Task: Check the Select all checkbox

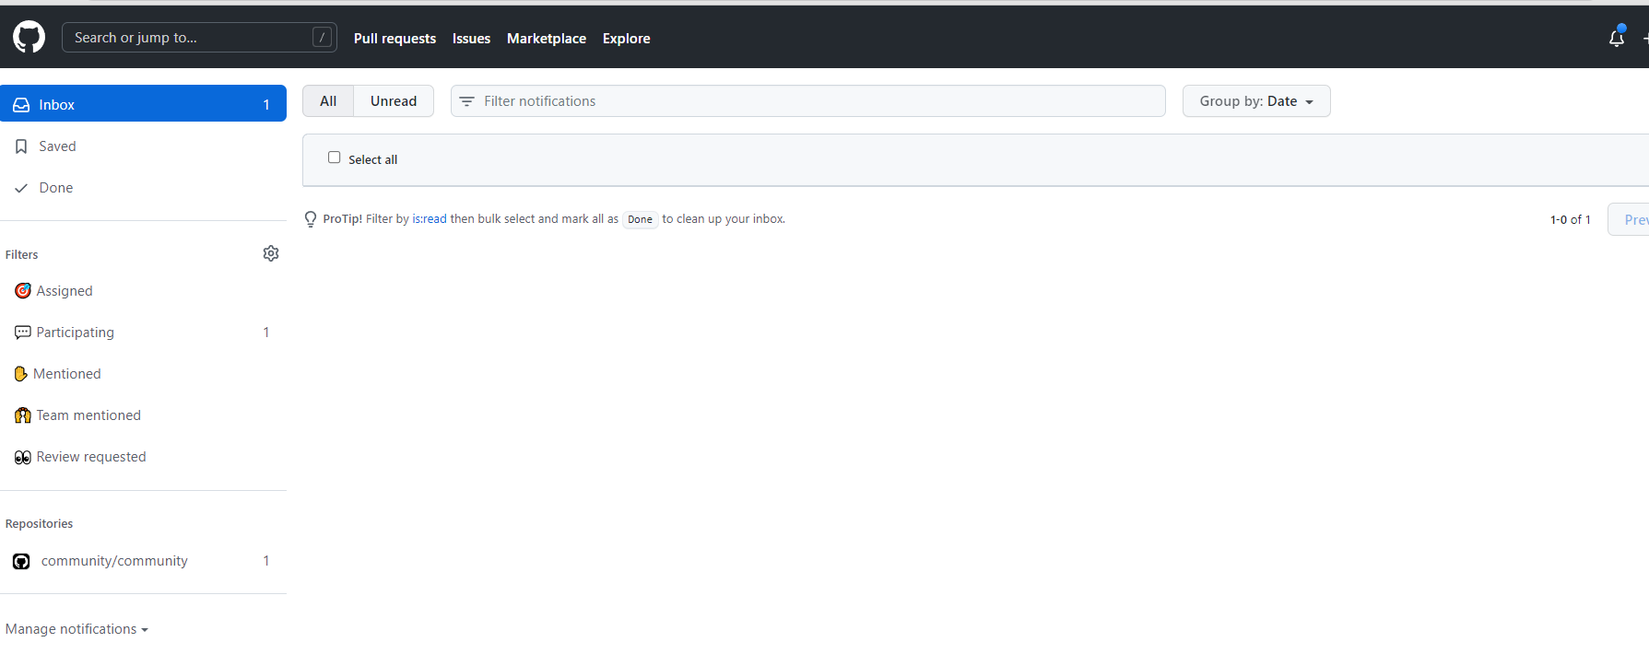Action: pyautogui.click(x=335, y=158)
